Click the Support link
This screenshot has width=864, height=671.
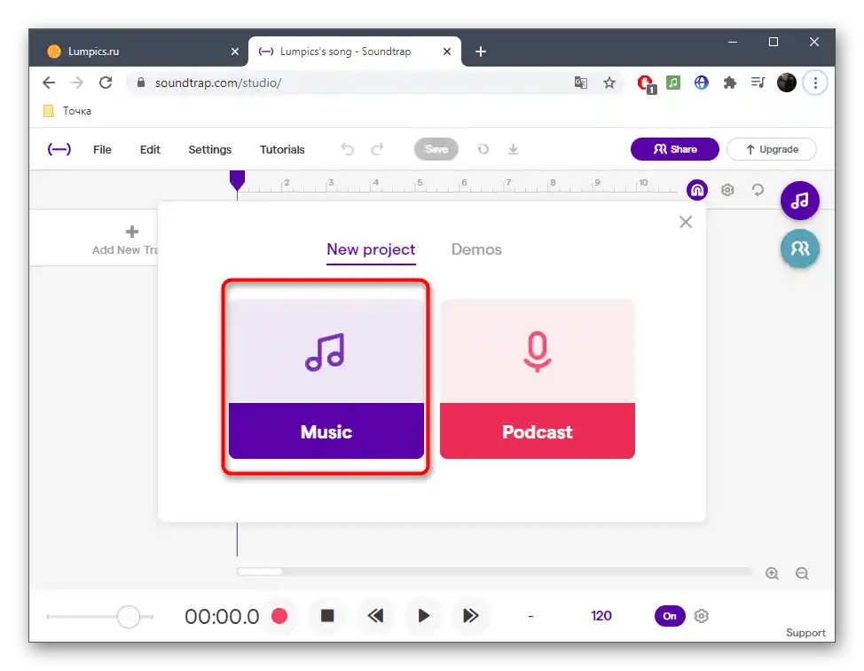click(805, 633)
